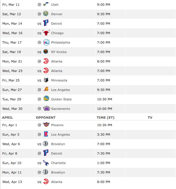Click the Golden State Warriors logo
This screenshot has width=176, height=189.
point(46,98)
